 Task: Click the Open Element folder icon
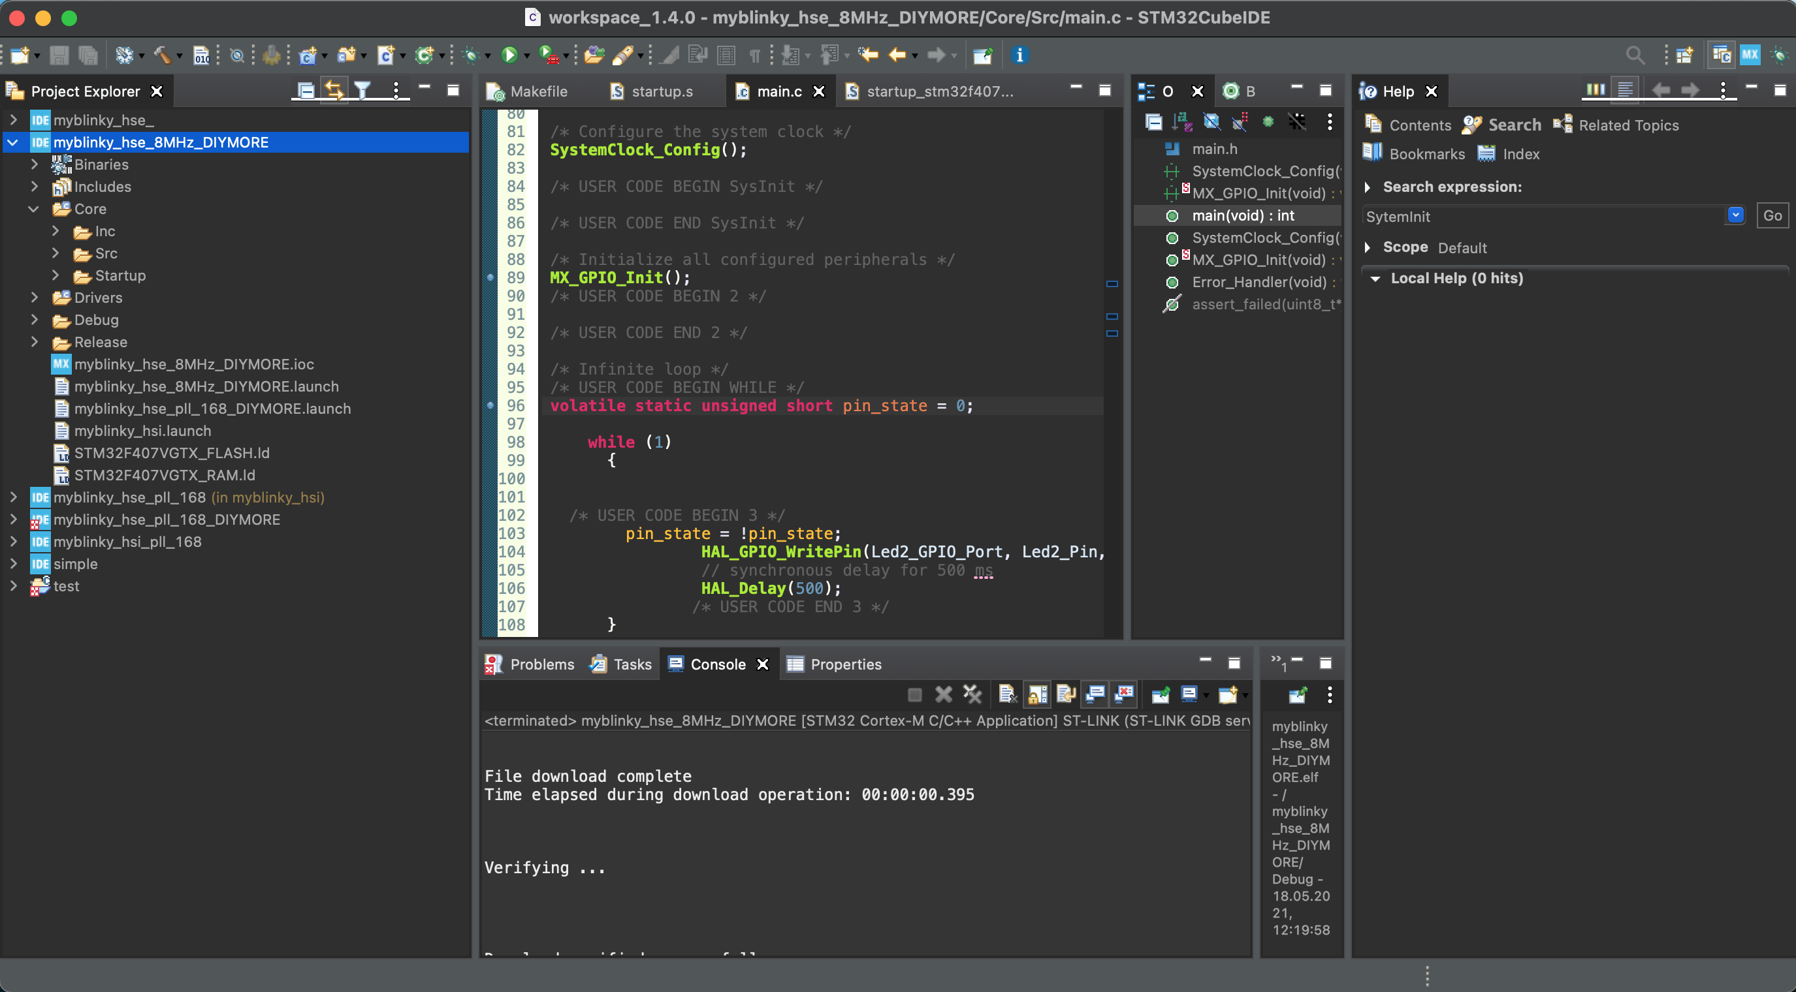[x=594, y=55]
